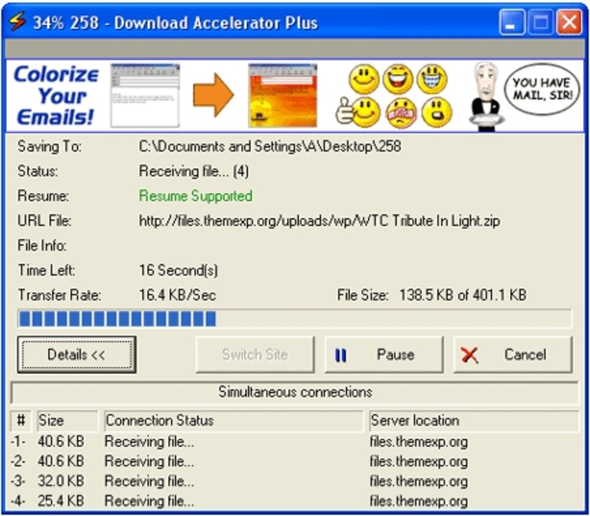Screen dimensions: 590x516
Task: Click the blue pause icon
Action: [341, 355]
